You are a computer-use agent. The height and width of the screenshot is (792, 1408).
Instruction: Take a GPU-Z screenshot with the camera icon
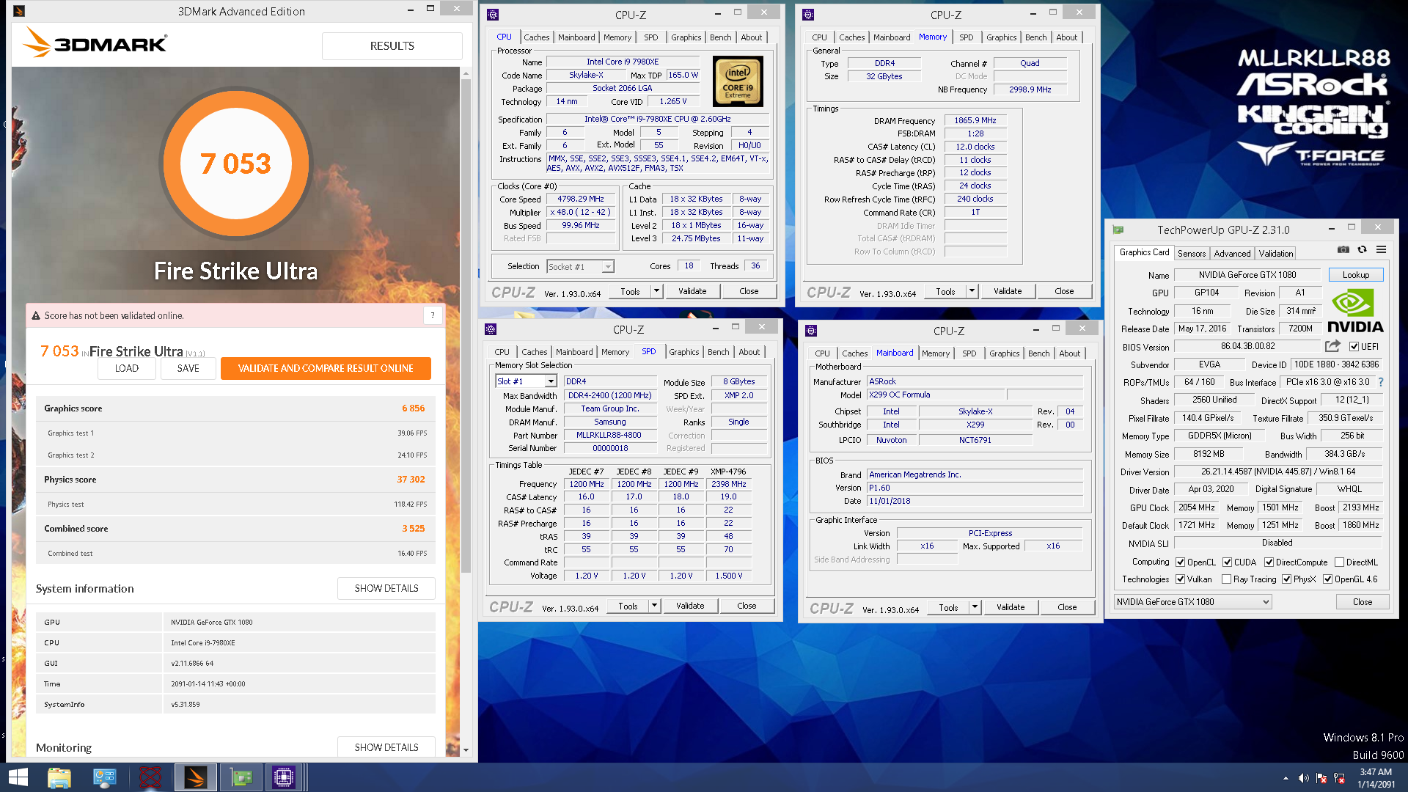(x=1343, y=250)
